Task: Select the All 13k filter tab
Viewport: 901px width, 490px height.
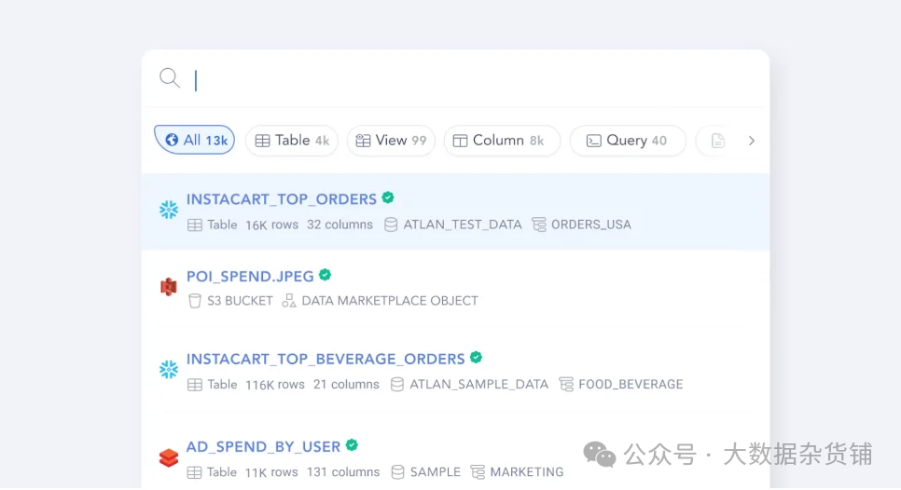Action: (x=195, y=141)
